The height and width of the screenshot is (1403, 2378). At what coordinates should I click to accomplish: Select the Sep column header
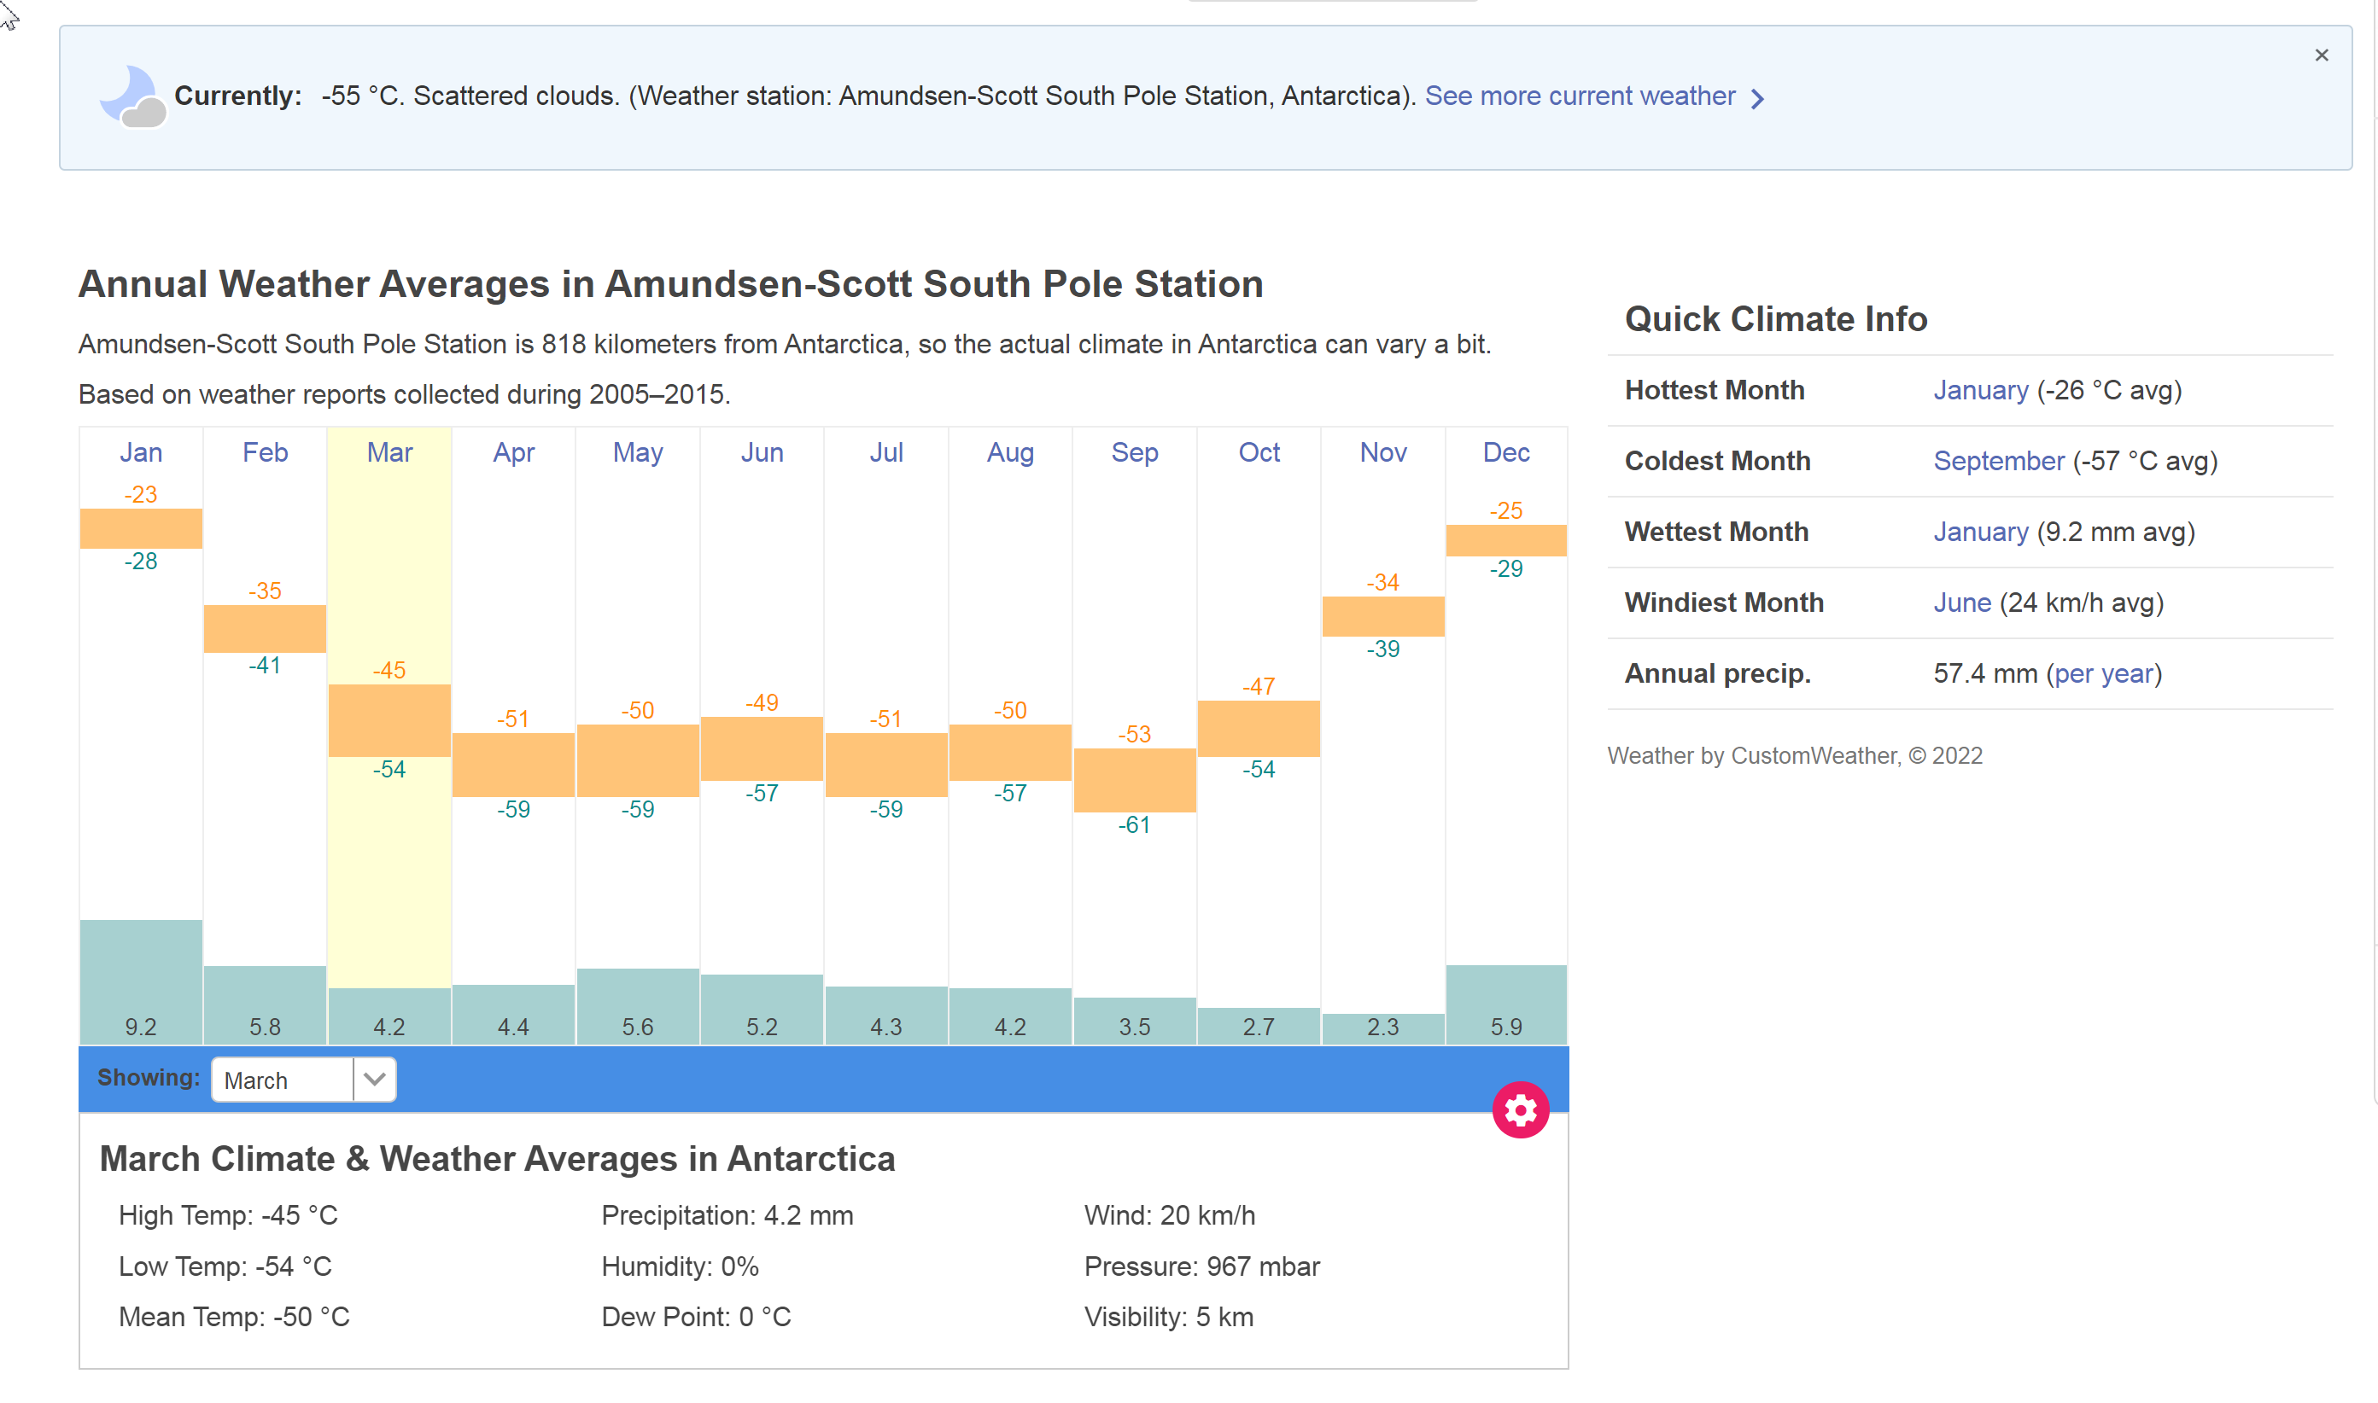click(1134, 452)
